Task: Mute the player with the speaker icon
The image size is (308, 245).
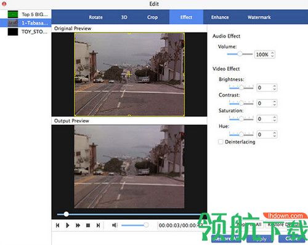Action: (x=115, y=225)
